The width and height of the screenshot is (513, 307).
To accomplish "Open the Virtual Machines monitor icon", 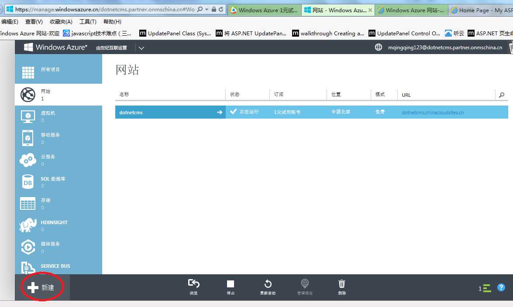I will (x=28, y=117).
